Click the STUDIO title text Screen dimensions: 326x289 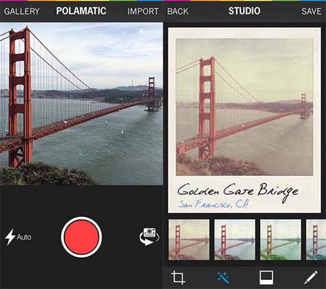click(244, 11)
